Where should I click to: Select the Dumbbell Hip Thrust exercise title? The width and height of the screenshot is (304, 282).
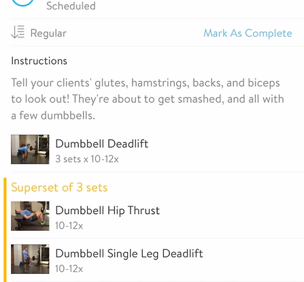point(107,210)
